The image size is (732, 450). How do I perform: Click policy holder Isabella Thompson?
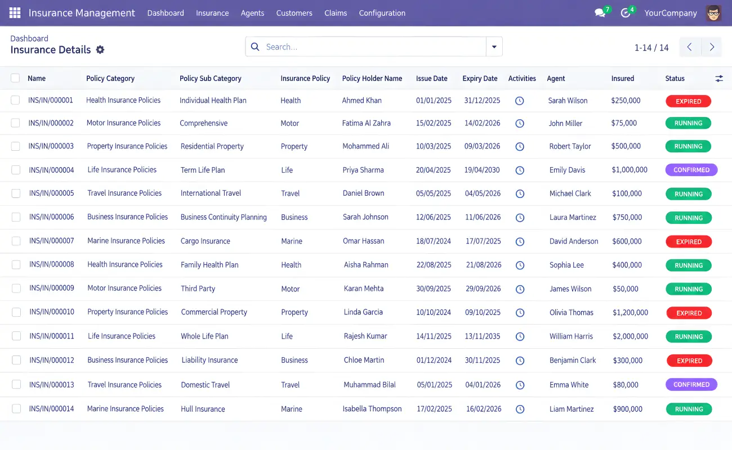(x=372, y=409)
